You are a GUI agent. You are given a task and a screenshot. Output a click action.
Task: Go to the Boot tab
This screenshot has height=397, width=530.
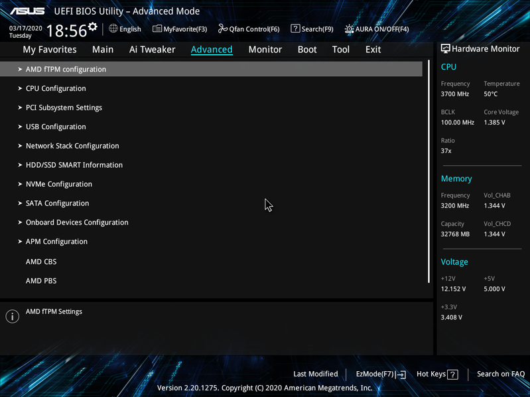tap(307, 50)
